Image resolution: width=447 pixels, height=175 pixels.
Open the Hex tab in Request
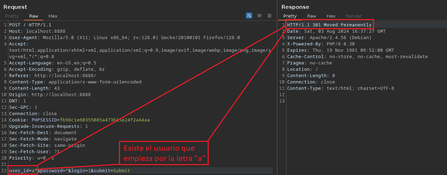[x=53, y=16]
